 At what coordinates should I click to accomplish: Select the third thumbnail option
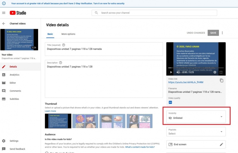(x=112, y=121)
